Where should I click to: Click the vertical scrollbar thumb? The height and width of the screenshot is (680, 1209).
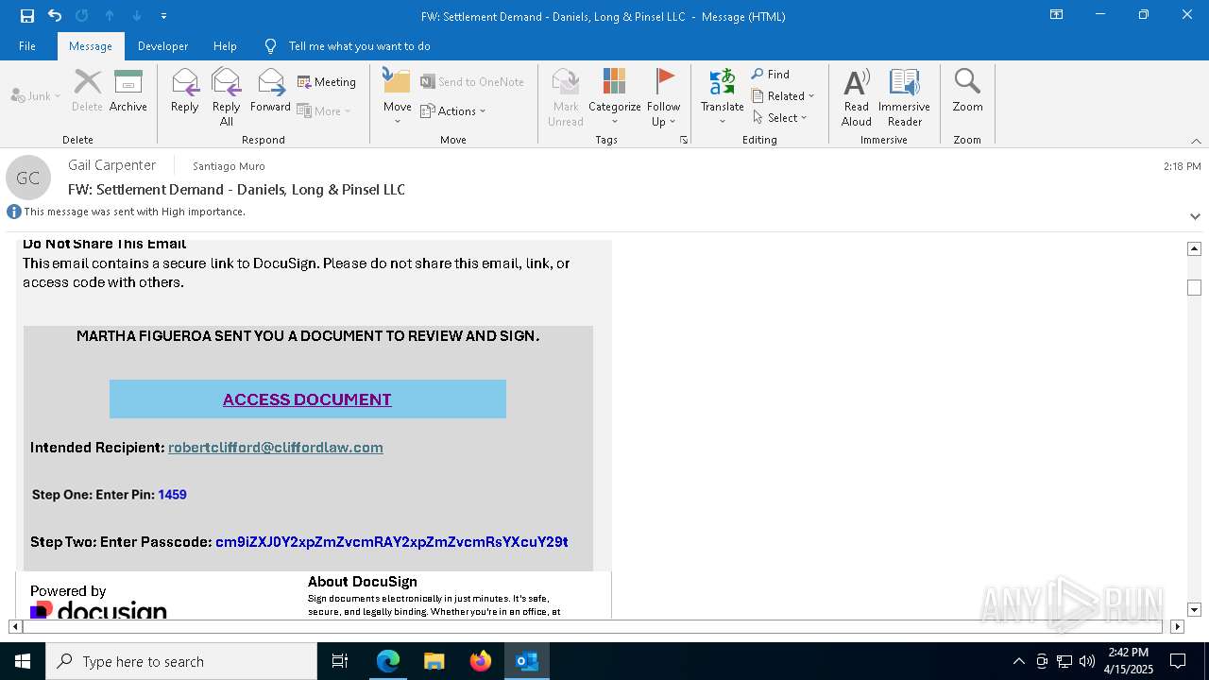[x=1194, y=287]
